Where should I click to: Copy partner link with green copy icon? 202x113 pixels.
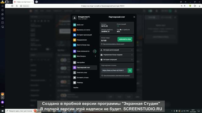(130, 70)
